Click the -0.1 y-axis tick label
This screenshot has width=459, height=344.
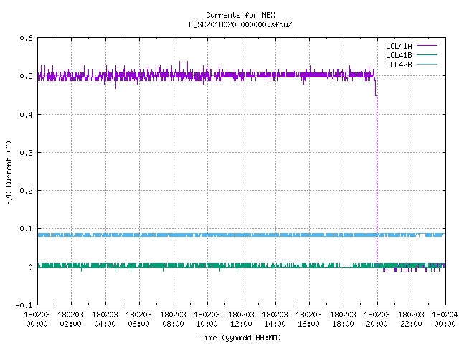(24, 305)
